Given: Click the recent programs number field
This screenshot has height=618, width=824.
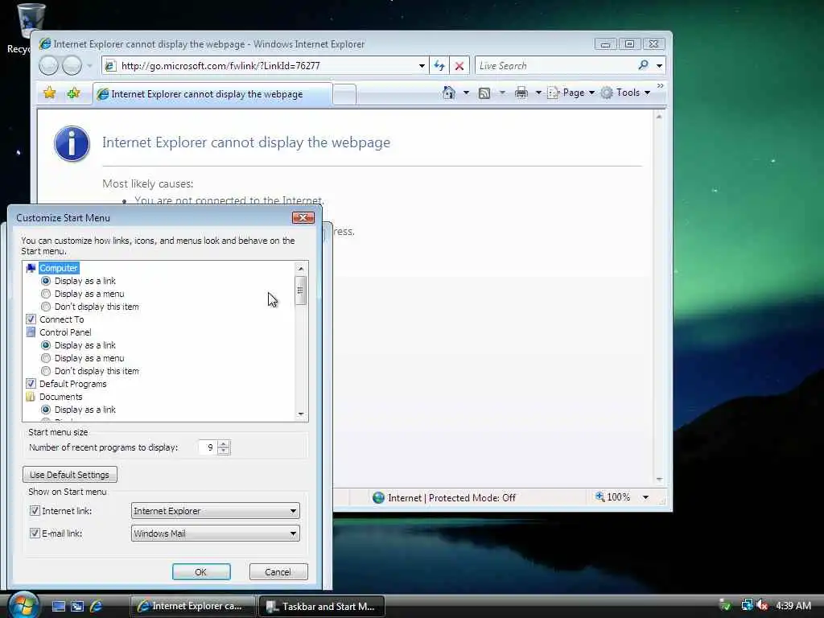Looking at the screenshot, I should click(208, 447).
